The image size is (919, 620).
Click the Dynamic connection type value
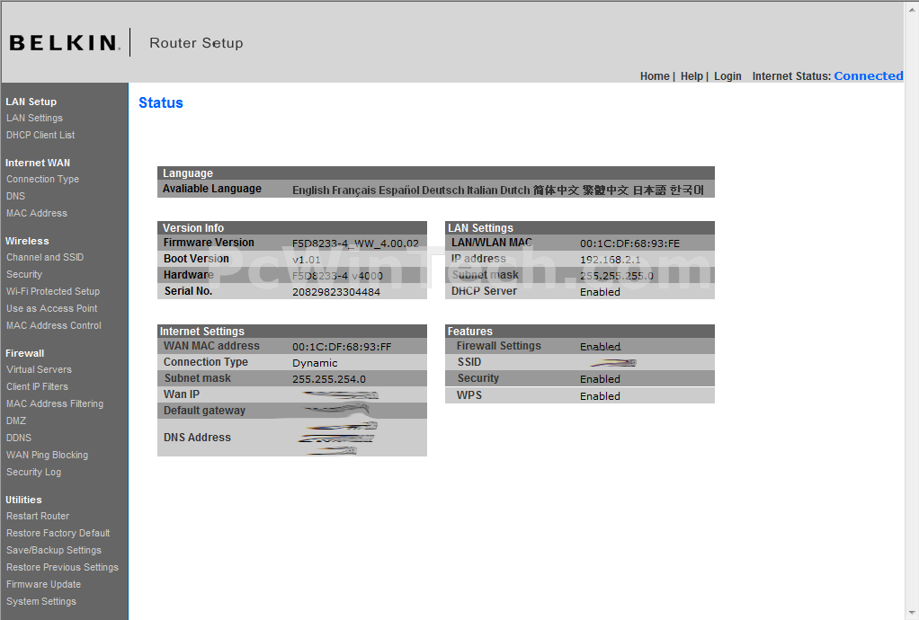pyautogui.click(x=315, y=363)
